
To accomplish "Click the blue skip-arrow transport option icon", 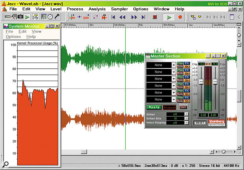I will pyautogui.click(x=79, y=17).
